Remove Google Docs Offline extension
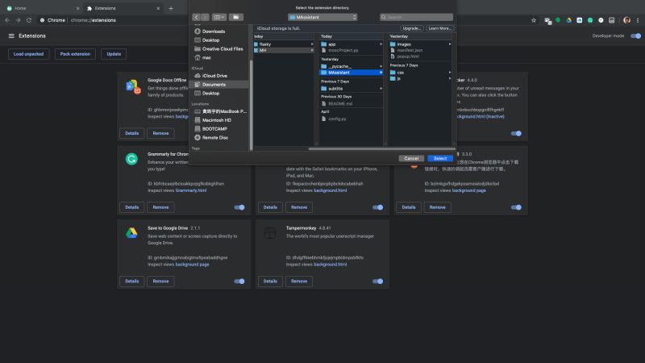 tap(160, 133)
